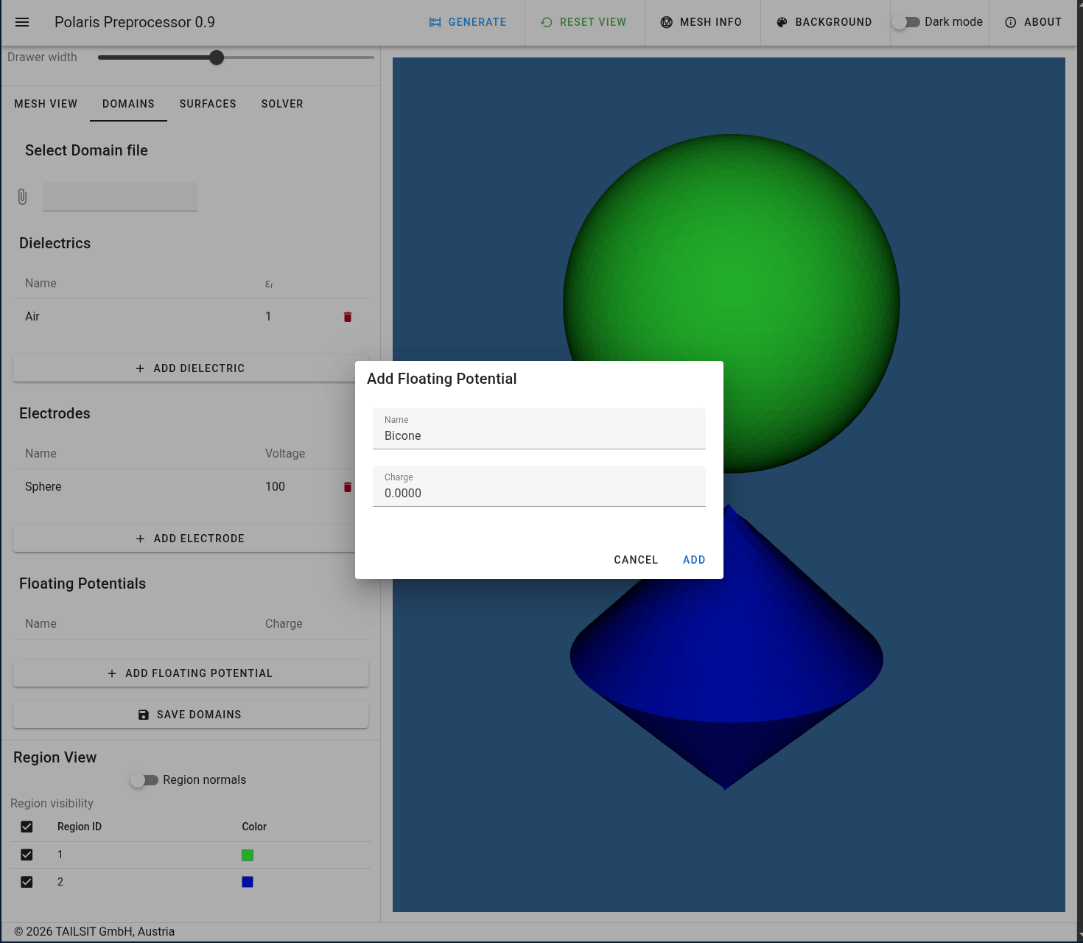Open the hamburger navigation menu
1083x943 pixels.
[x=22, y=22]
